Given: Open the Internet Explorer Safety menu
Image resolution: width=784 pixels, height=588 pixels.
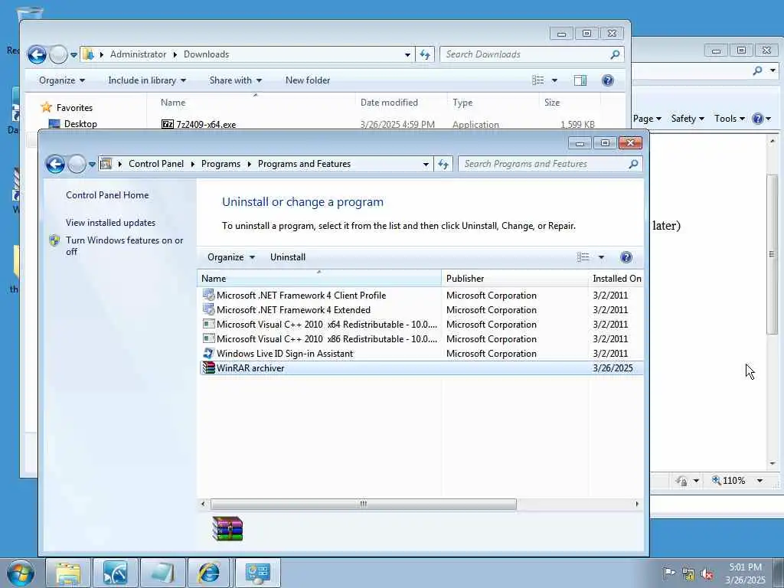Looking at the screenshot, I should [x=688, y=119].
